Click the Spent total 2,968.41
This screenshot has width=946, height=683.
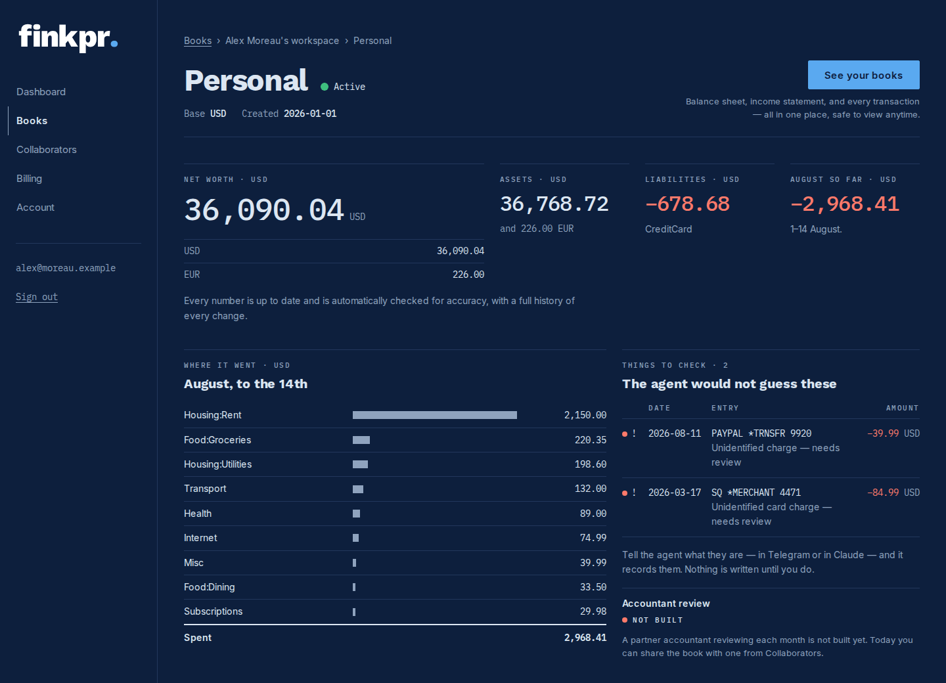585,638
